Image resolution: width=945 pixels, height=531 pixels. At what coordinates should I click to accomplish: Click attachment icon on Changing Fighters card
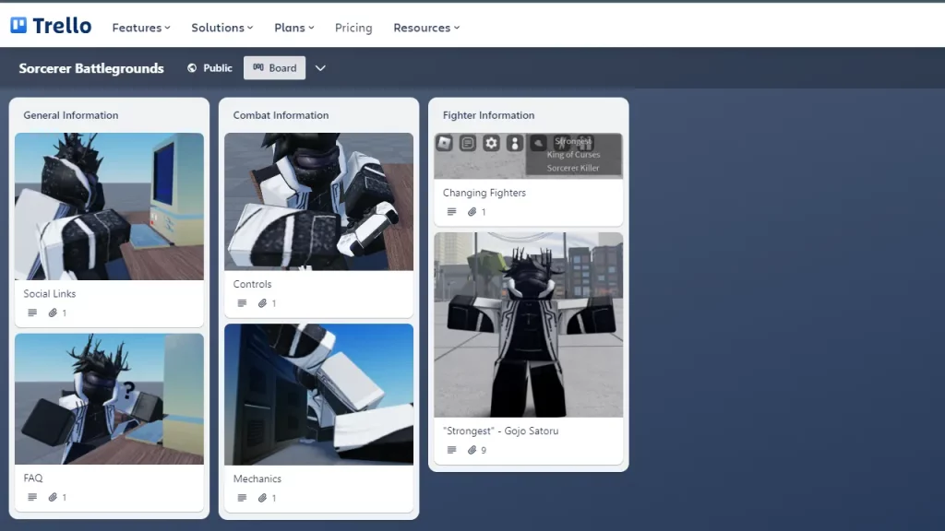pos(472,212)
